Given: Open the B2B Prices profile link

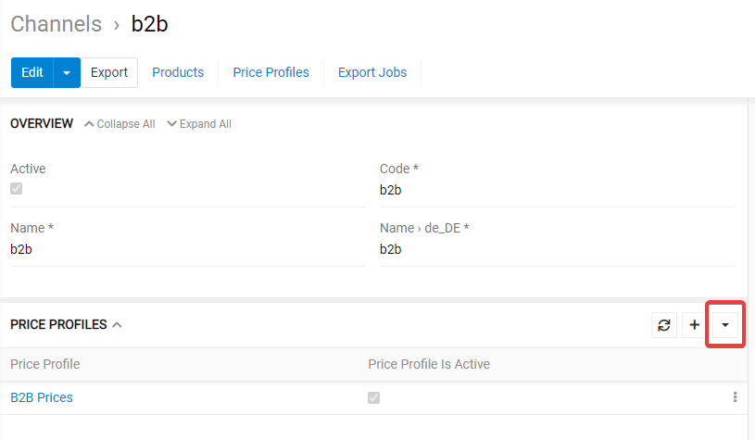Looking at the screenshot, I should tap(42, 397).
